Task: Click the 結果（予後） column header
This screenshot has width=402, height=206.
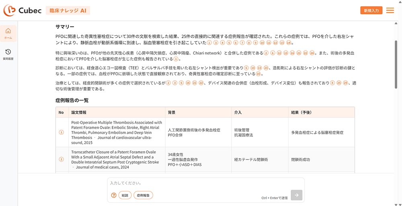Action: [301, 112]
